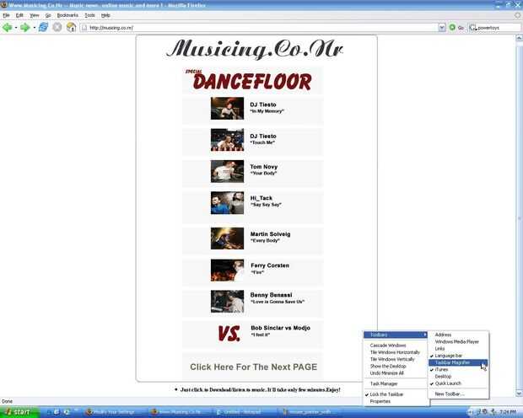Go to the home page via Home icon

coord(71,27)
